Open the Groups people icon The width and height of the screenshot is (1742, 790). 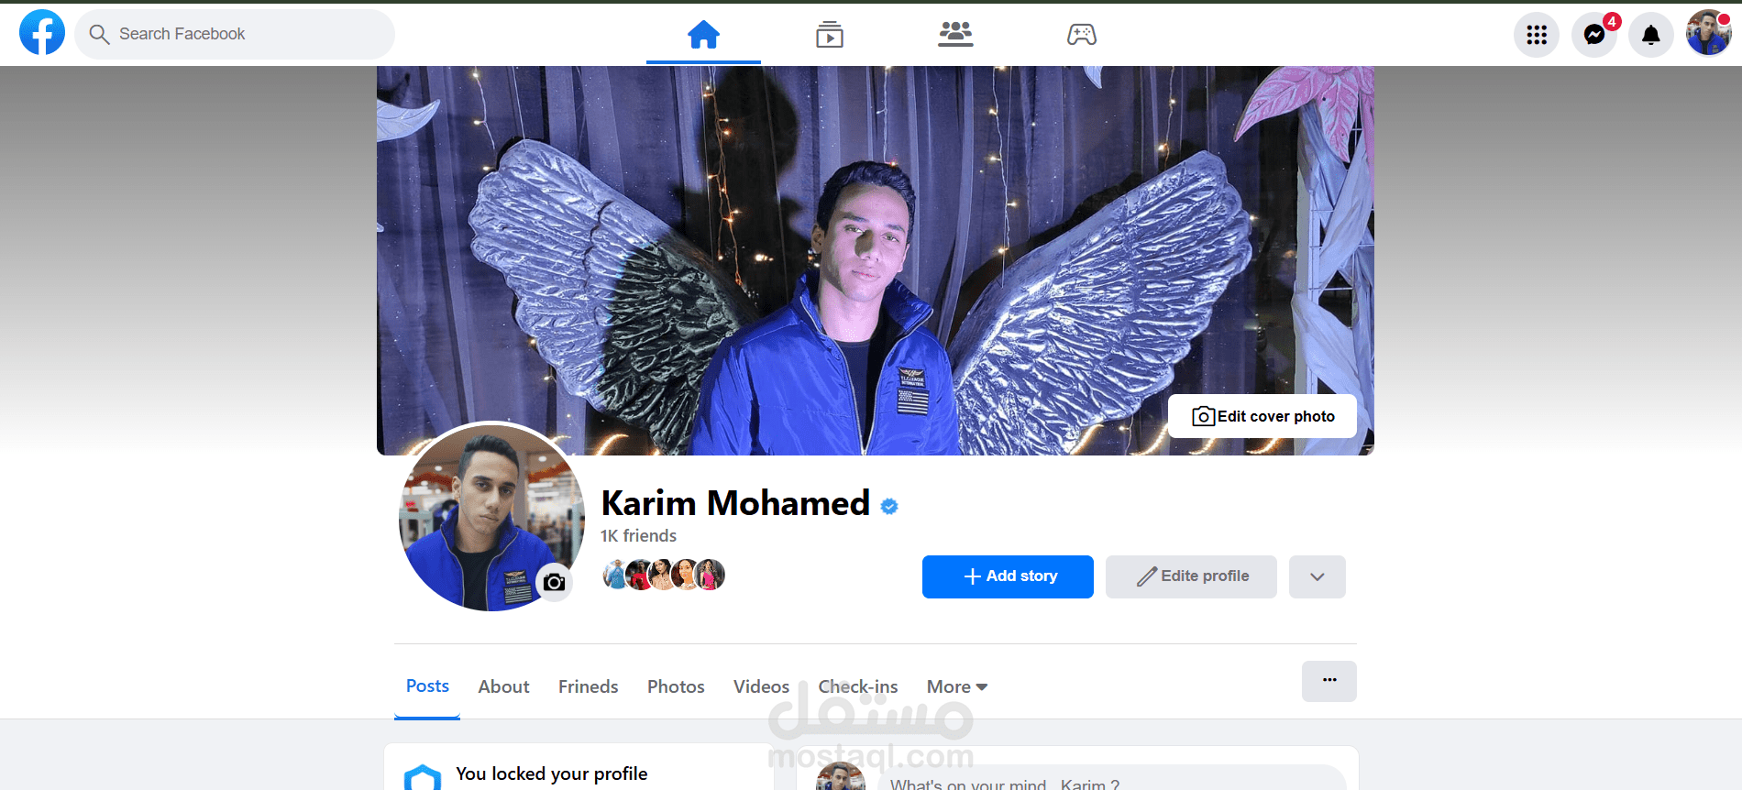click(955, 34)
